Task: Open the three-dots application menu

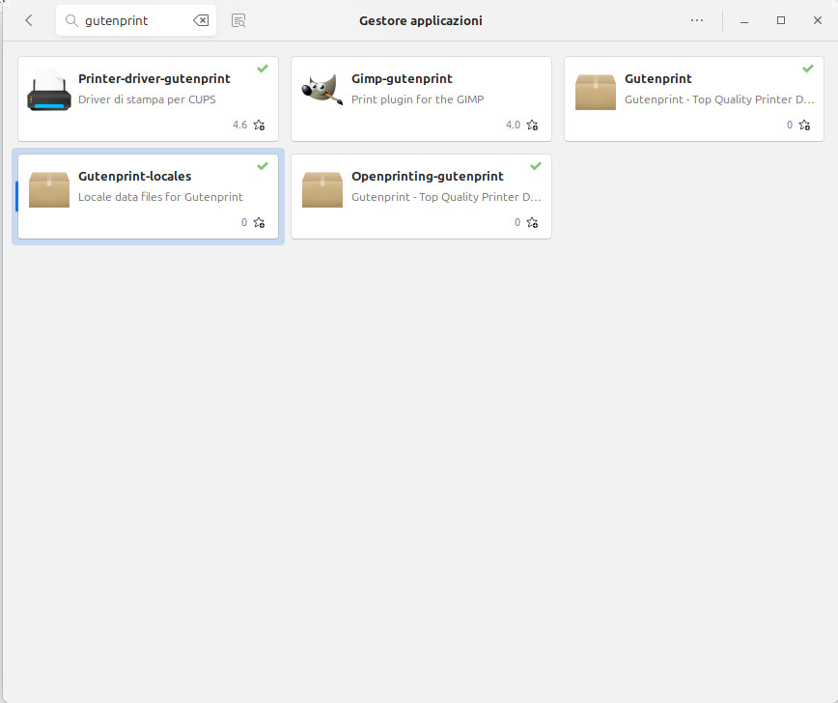Action: (697, 20)
